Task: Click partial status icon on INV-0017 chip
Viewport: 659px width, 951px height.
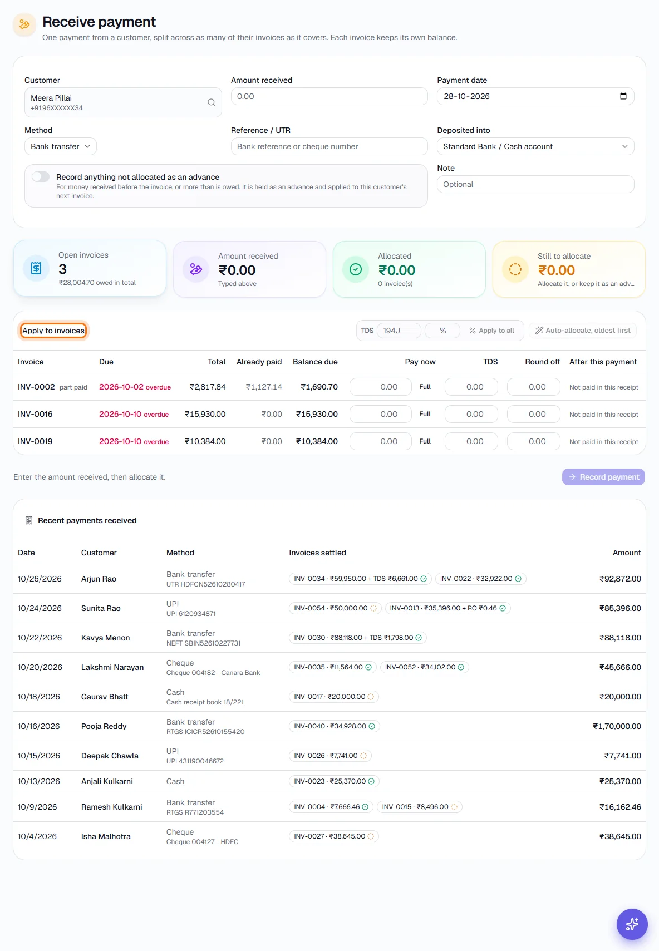Action: coord(371,697)
